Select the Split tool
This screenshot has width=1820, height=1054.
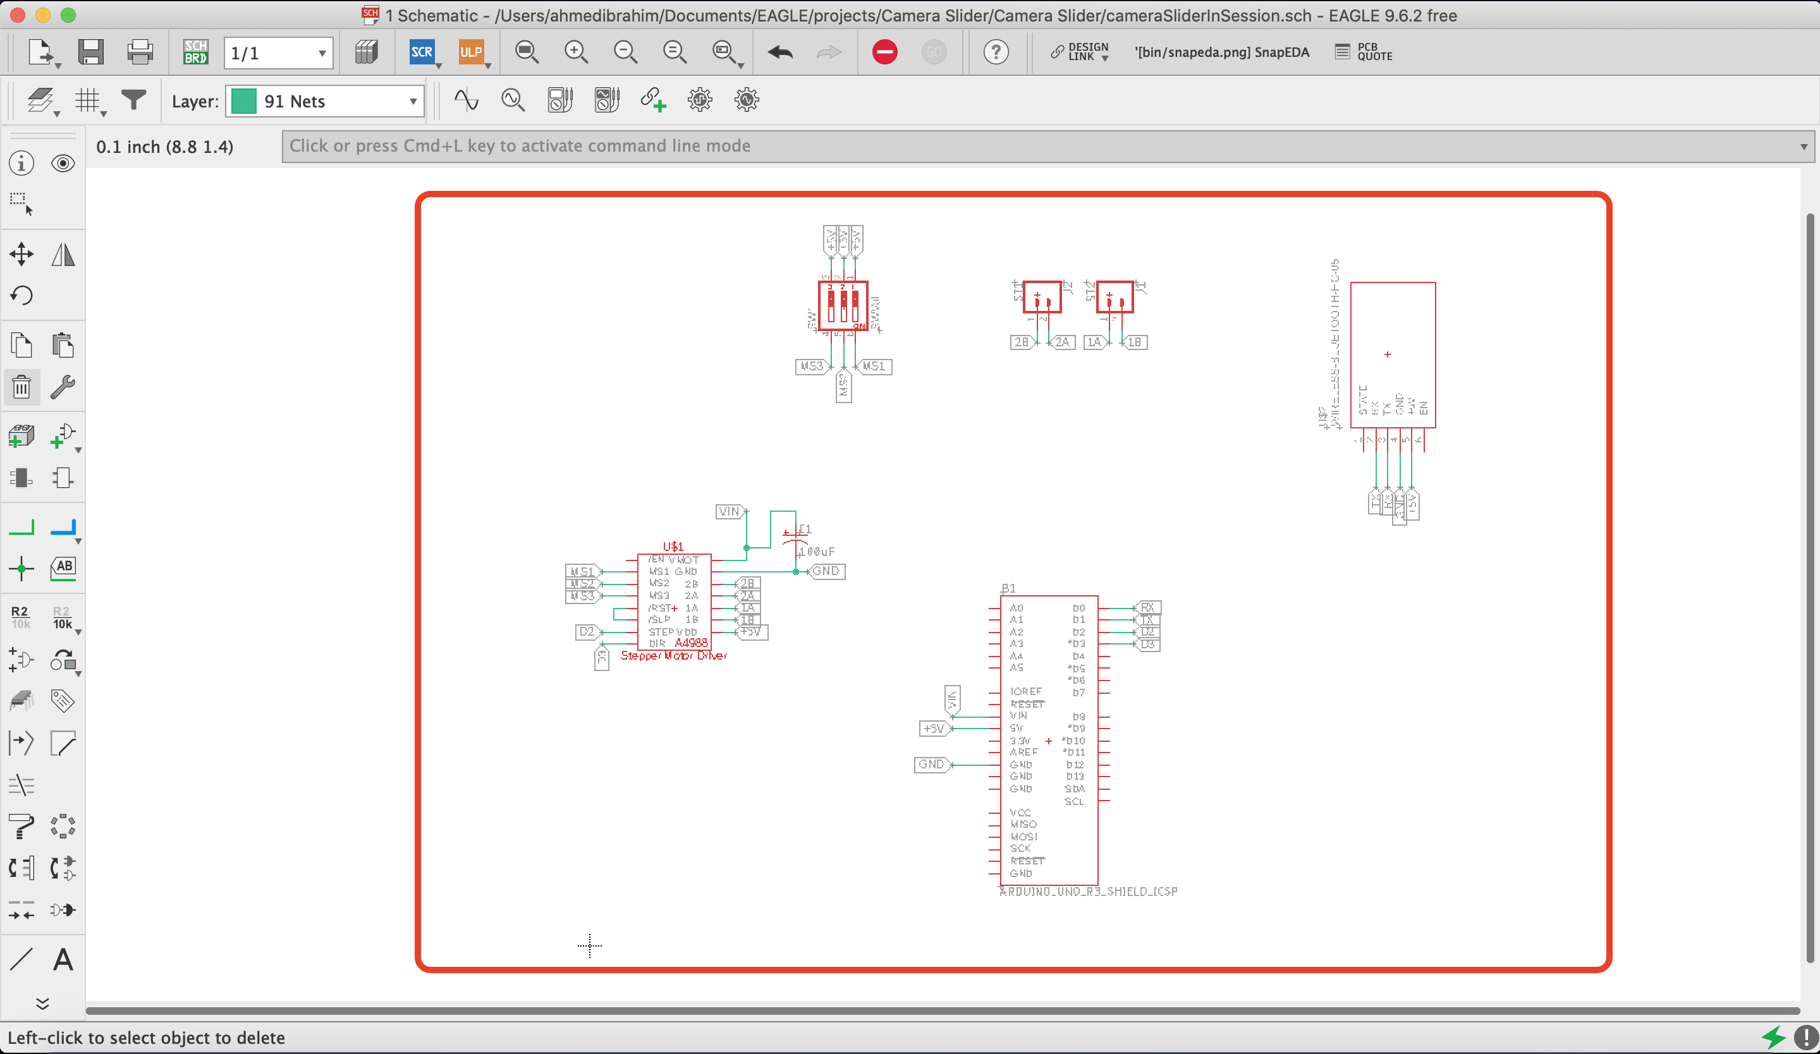[x=21, y=744]
